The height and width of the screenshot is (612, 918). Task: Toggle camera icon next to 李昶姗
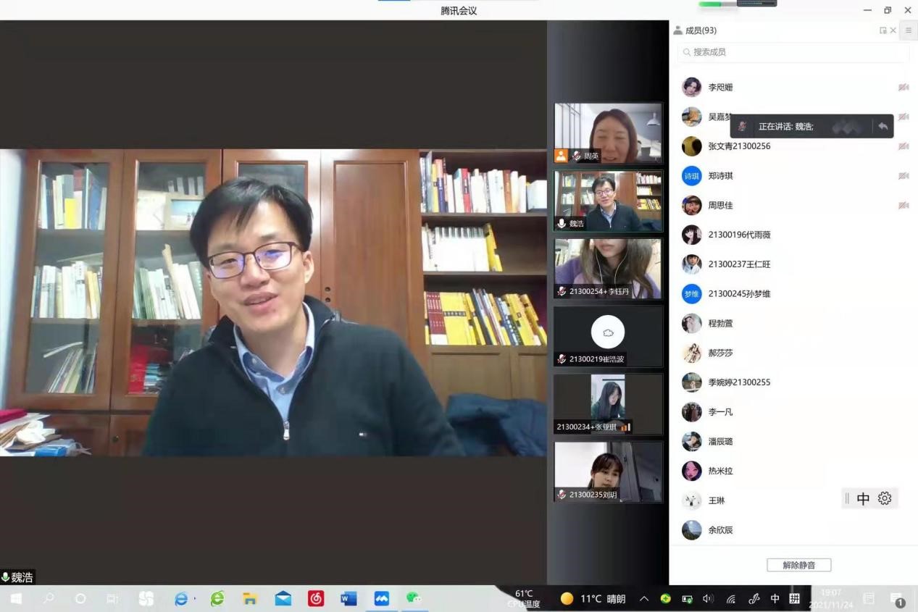point(904,87)
